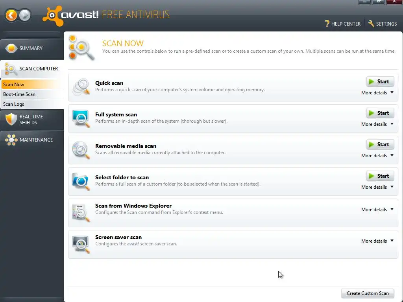Select the Scan Now submenu item
The width and height of the screenshot is (403, 302).
pos(32,85)
